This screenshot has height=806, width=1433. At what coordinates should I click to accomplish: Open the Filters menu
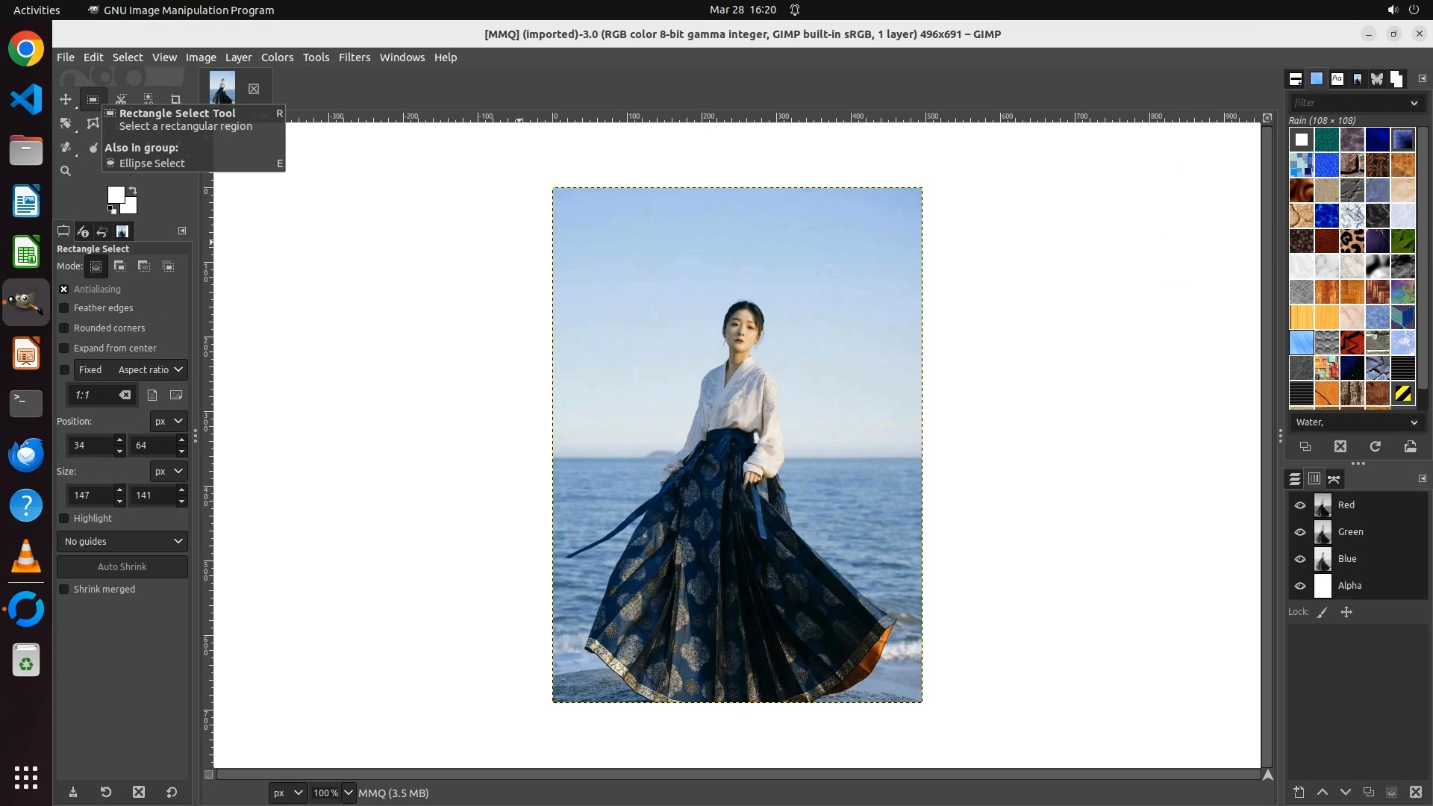pyautogui.click(x=354, y=57)
